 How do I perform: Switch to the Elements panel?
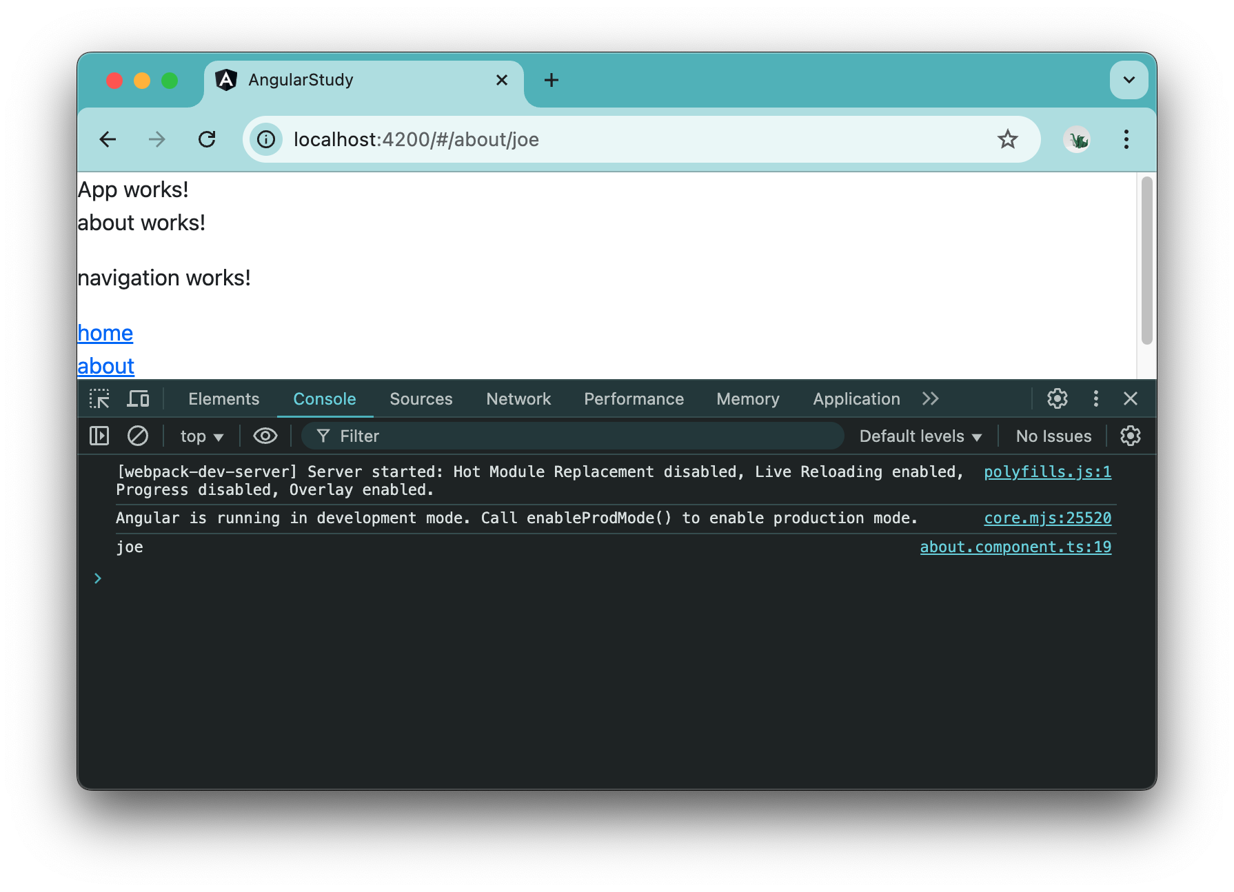coord(223,398)
